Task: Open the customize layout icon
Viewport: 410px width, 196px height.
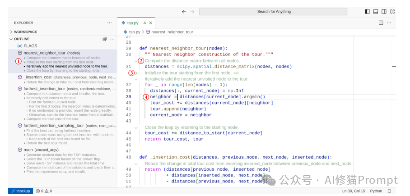Action: [392, 12]
